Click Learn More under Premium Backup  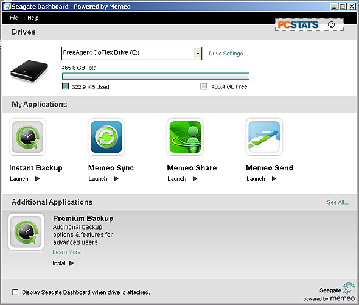click(66, 252)
